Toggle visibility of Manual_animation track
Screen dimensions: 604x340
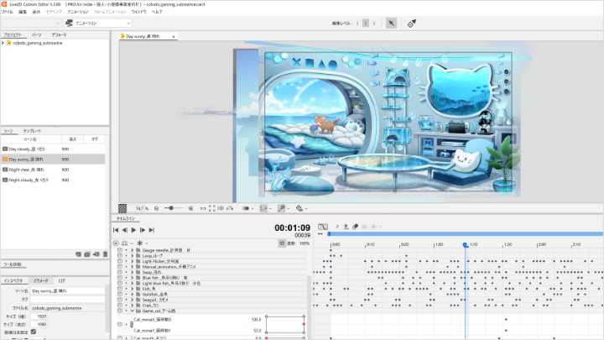[x=120, y=267]
